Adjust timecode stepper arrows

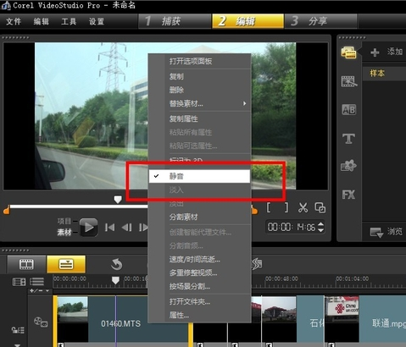[320, 227]
